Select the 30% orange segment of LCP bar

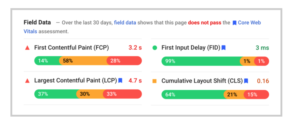(90, 94)
